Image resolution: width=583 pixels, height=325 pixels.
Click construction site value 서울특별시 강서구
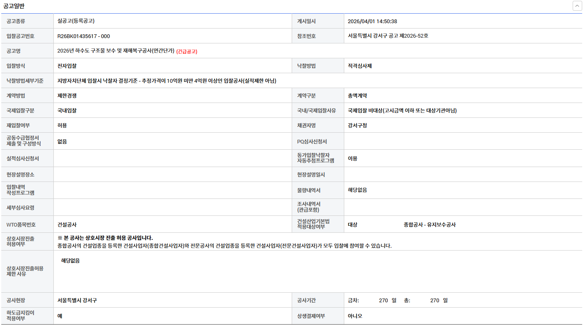[x=77, y=300]
